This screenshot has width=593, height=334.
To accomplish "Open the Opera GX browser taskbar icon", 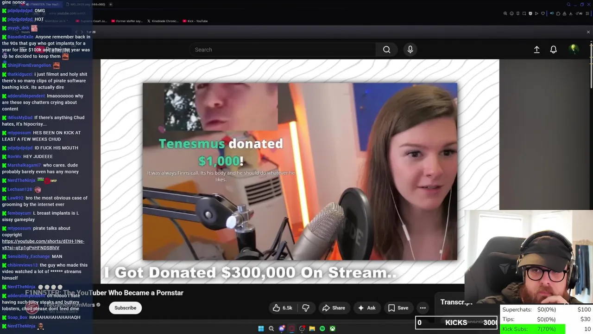I will point(291,328).
